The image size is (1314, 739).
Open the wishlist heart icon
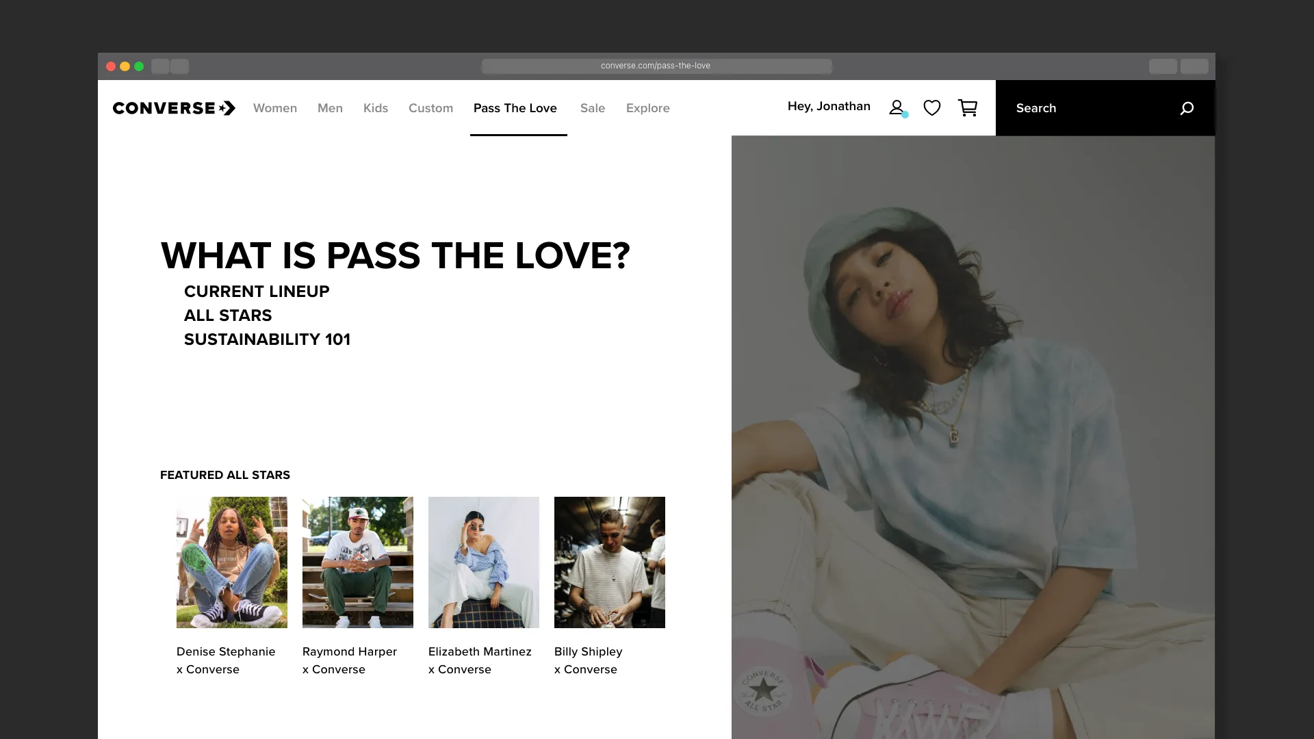click(932, 108)
